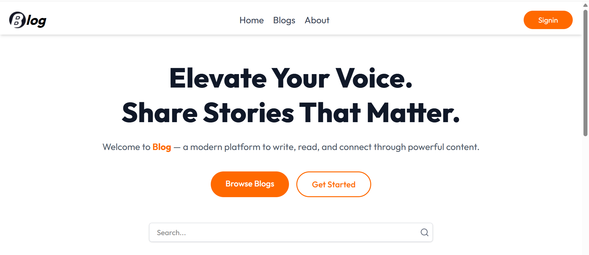The width and height of the screenshot is (589, 255).
Task: Click the Elevate Your Voice headline
Action: 291,79
